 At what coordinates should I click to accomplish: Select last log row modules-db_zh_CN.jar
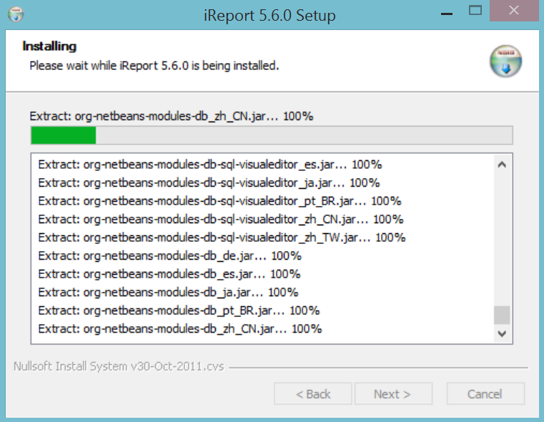pos(179,329)
